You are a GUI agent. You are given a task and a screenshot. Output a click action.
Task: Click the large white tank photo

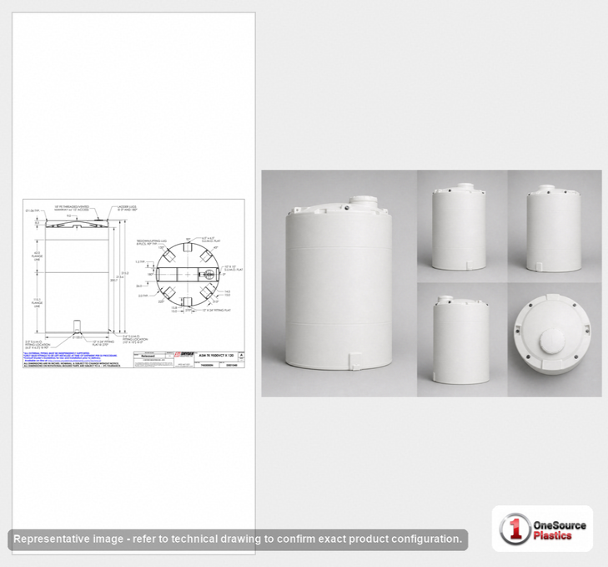[x=339, y=283]
